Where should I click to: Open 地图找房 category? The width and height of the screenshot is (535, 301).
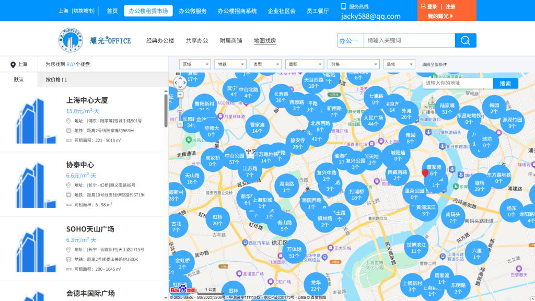(265, 41)
